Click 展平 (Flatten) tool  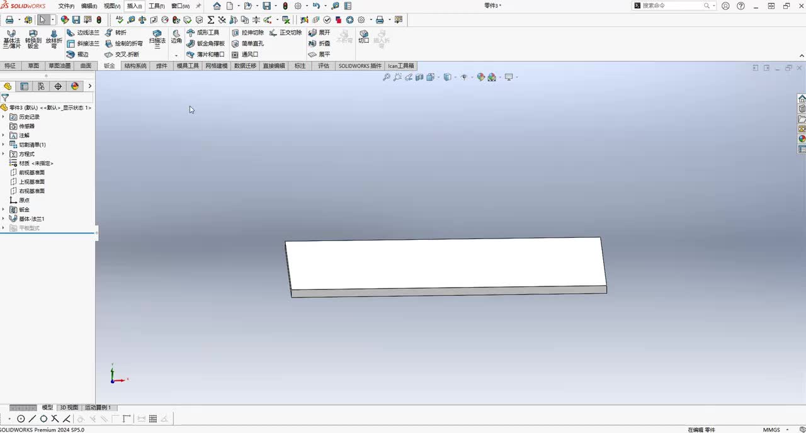[319, 54]
